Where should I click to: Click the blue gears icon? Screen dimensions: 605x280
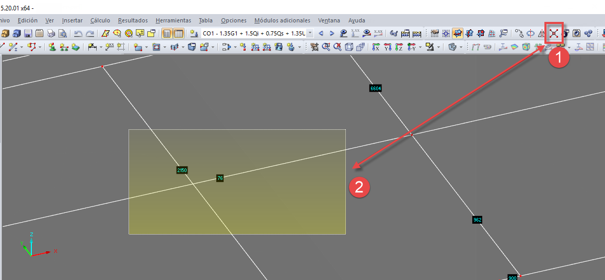click(587, 33)
